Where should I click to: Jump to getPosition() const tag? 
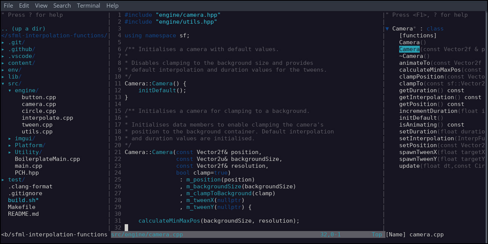(x=432, y=104)
